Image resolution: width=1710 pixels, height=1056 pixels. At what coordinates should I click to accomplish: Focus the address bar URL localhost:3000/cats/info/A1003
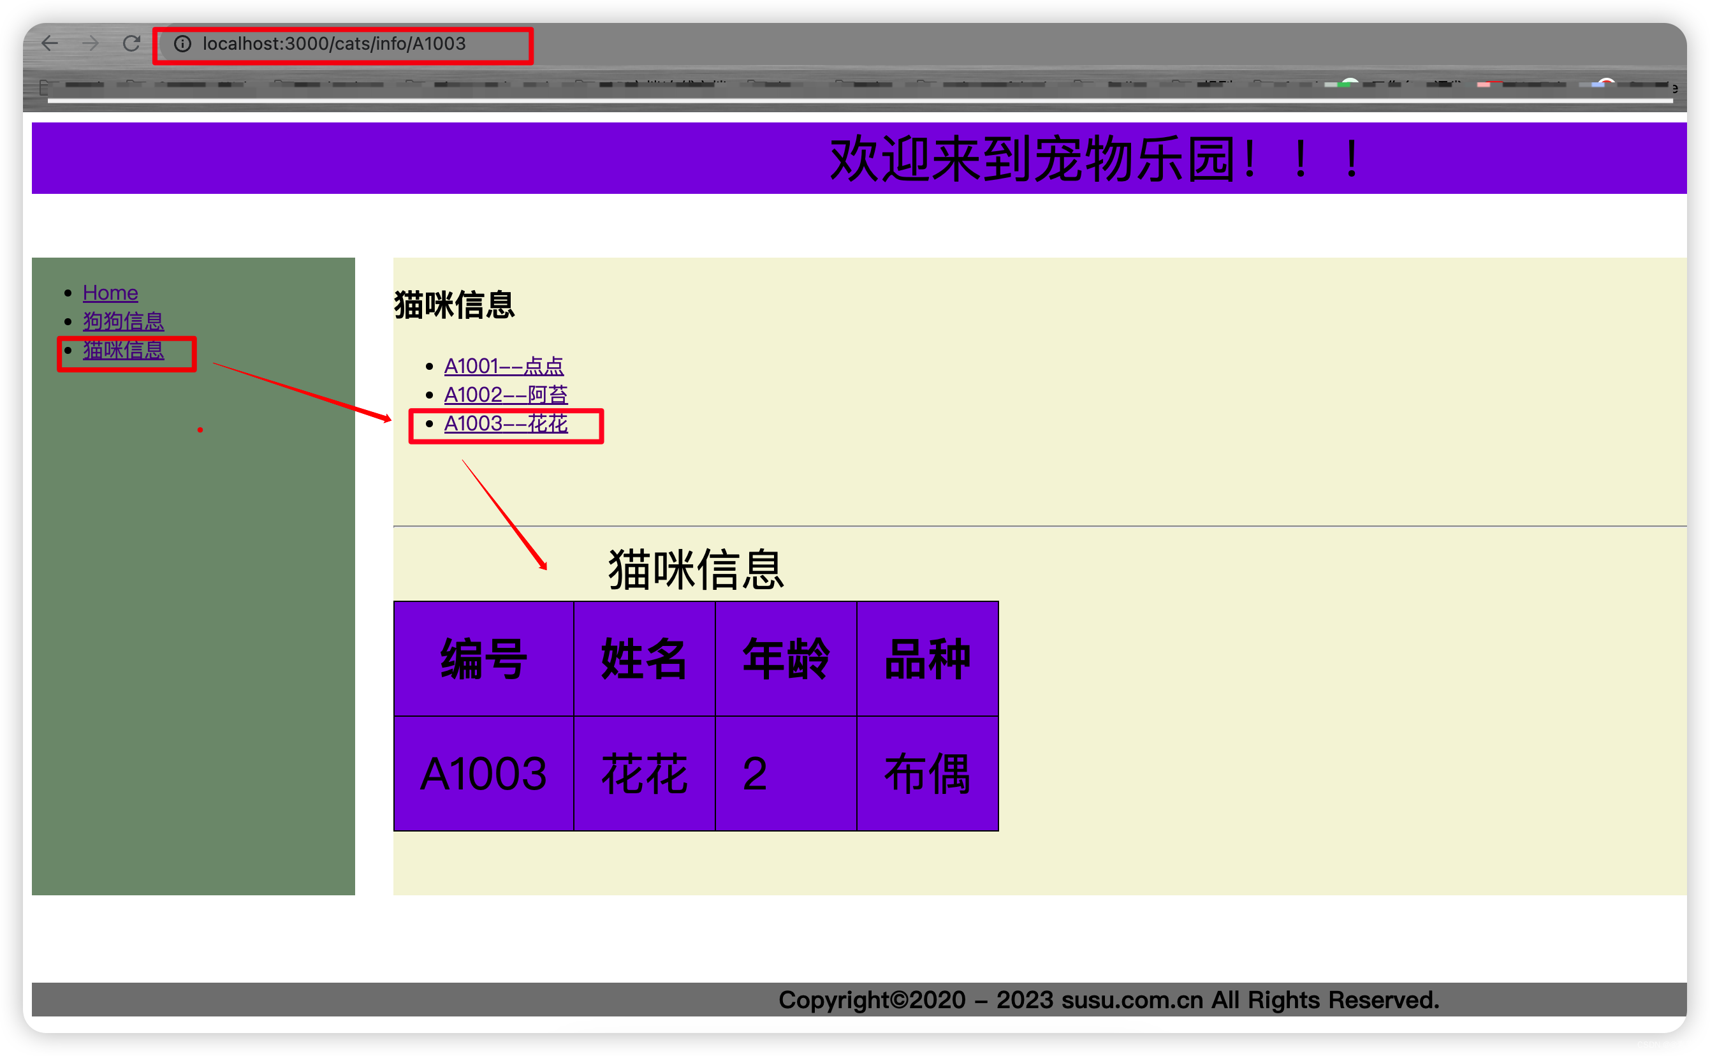333,44
